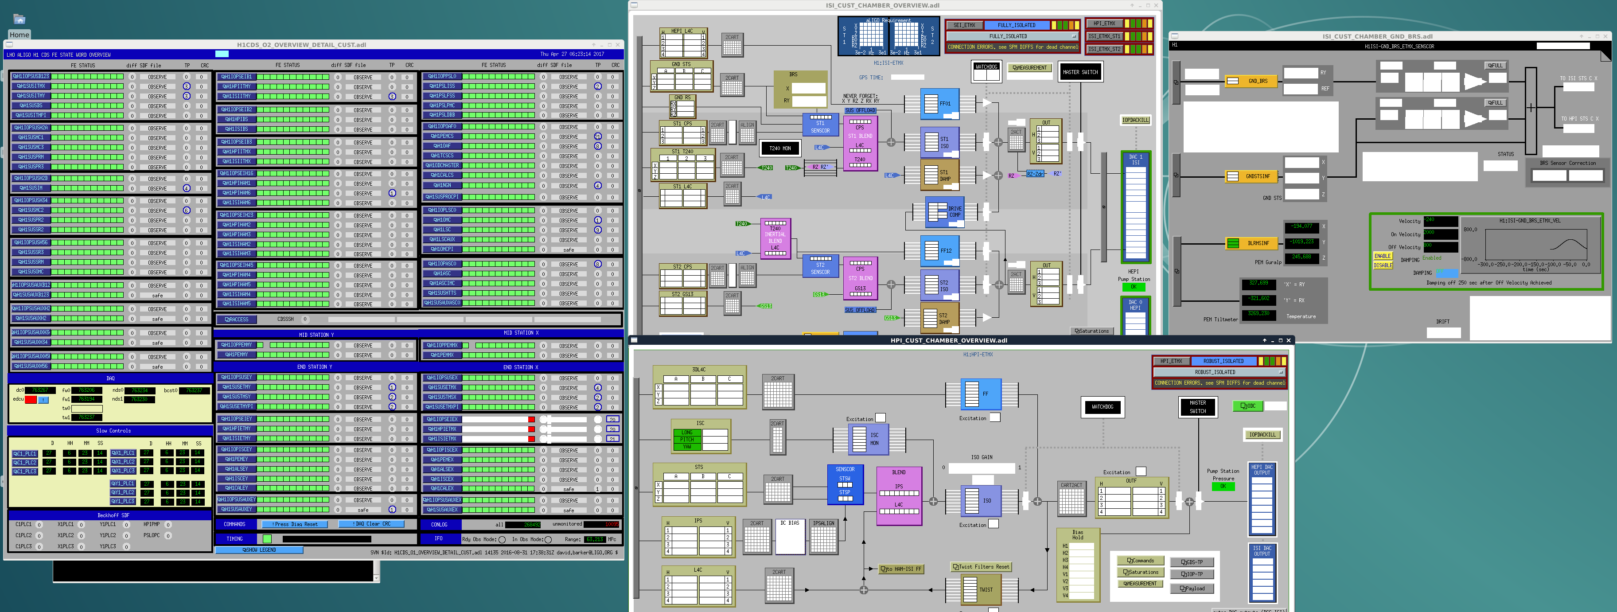Click the T240 MON block in ISI overview
The height and width of the screenshot is (612, 1617).
[x=779, y=148]
